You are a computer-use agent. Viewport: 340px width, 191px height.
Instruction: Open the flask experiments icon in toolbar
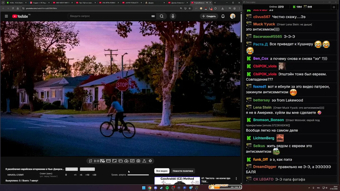[144, 161]
